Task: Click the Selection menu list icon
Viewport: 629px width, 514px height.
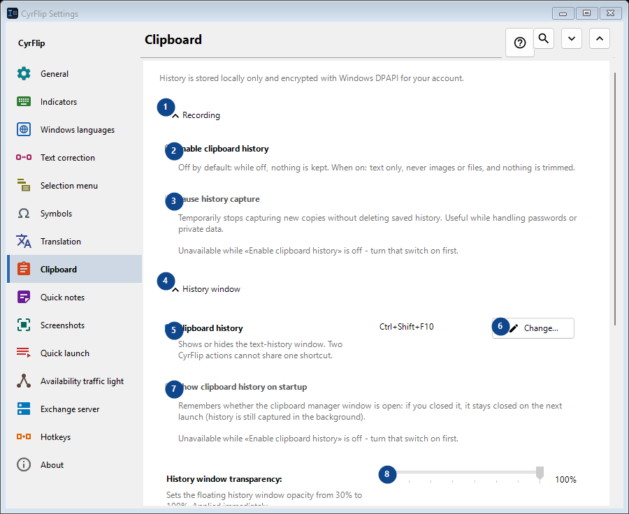Action: [24, 185]
